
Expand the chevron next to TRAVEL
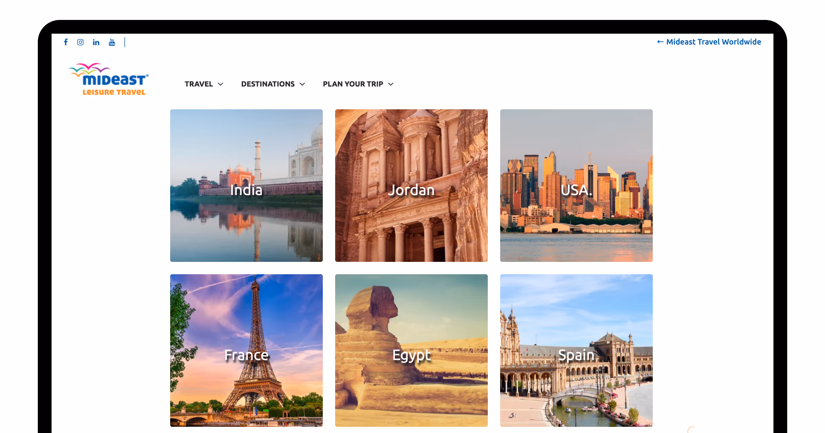pos(221,84)
